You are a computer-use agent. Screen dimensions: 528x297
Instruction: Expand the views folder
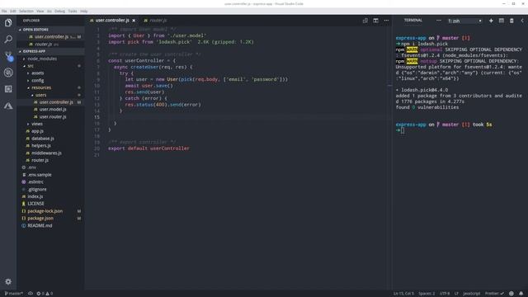(x=36, y=124)
